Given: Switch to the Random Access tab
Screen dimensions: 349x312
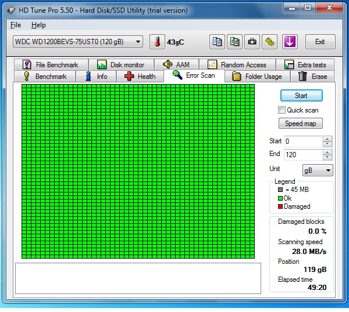Looking at the screenshot, I should tap(237, 65).
